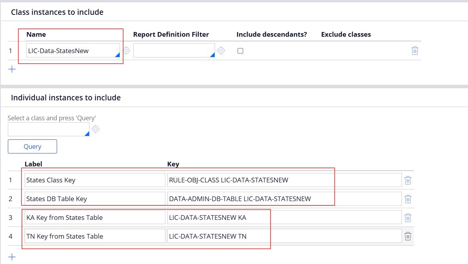Expand the Report Definition Filter dropdown
Viewport: 468px width, 264px height.
[212, 55]
